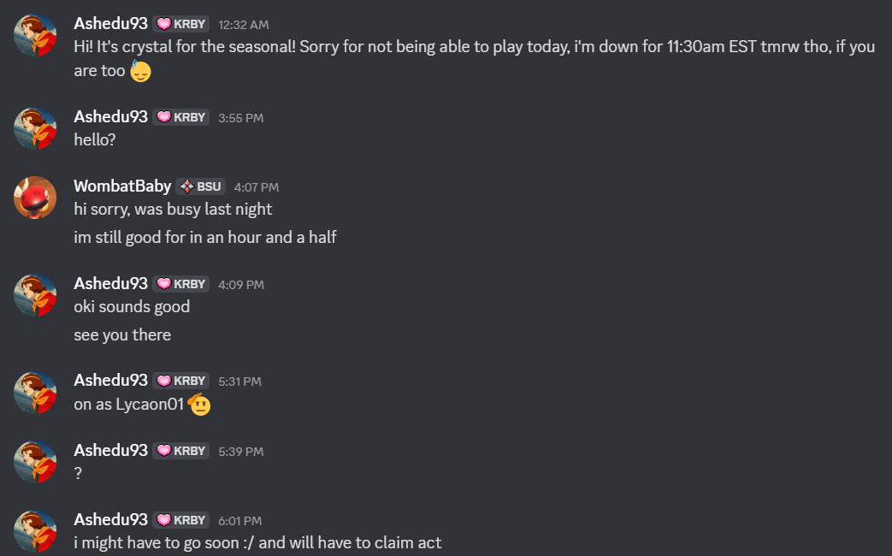Open Ashedu93's username on the 3:55 PM message
This screenshot has width=892, height=556.
click(x=110, y=116)
